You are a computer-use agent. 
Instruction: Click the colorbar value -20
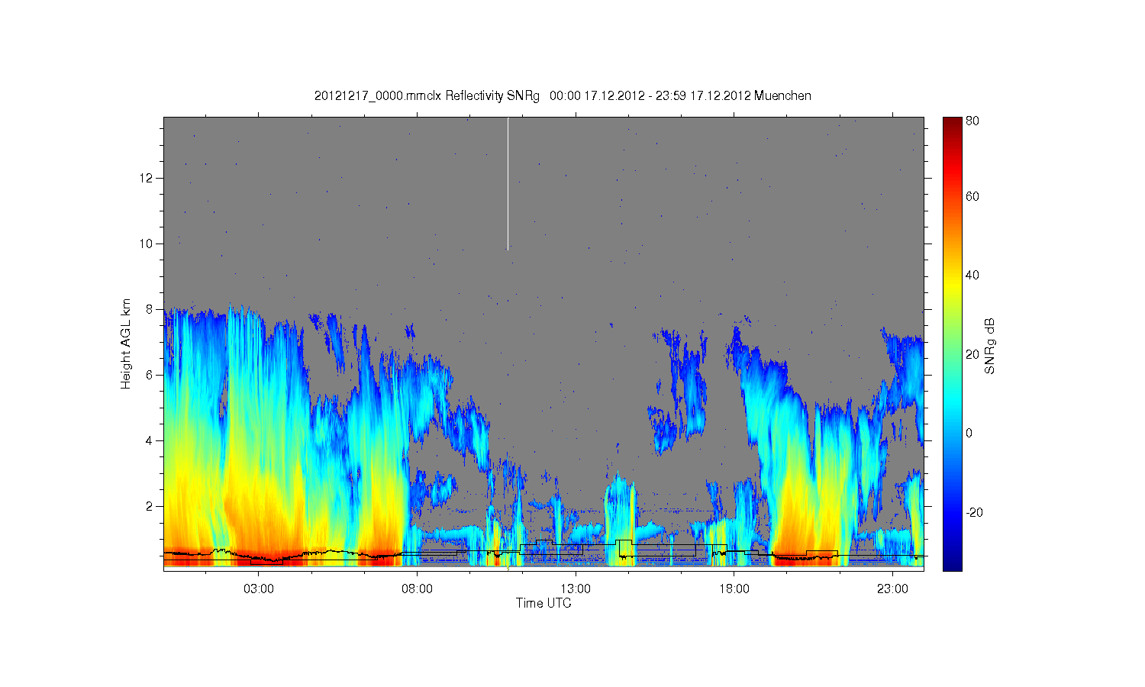click(974, 512)
